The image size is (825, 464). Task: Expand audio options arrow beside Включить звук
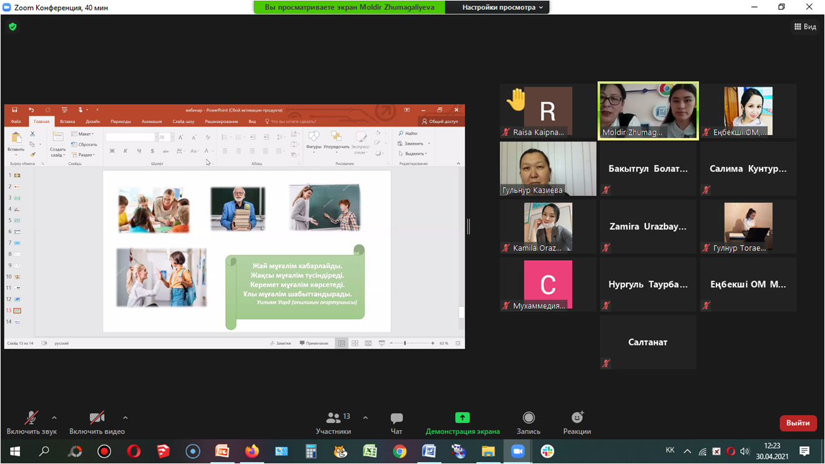54,418
